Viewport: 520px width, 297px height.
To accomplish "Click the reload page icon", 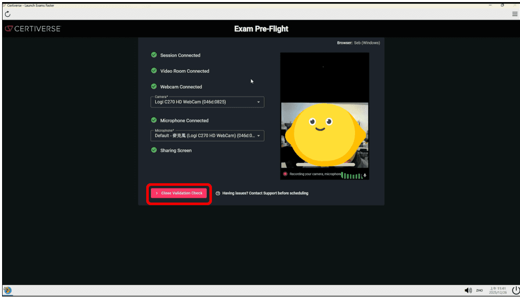I will click(8, 14).
